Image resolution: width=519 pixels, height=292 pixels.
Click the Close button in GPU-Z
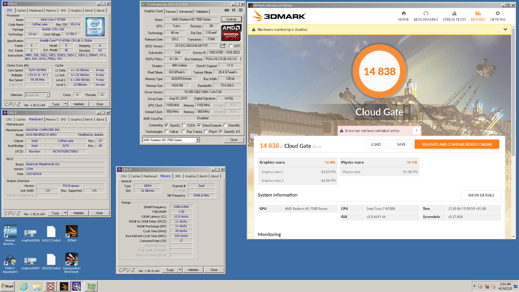234,140
